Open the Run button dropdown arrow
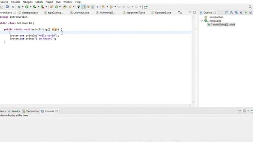 tap(30, 7)
